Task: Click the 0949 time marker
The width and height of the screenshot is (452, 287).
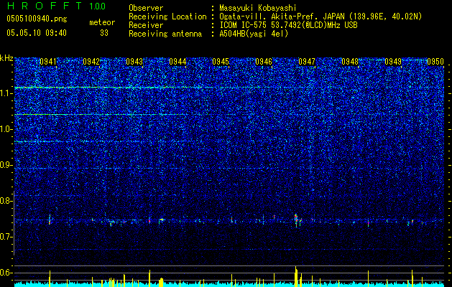Action: (393, 62)
